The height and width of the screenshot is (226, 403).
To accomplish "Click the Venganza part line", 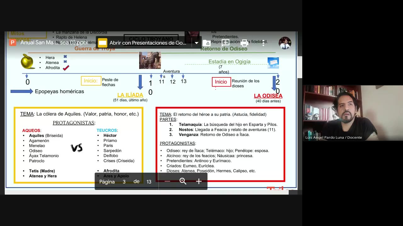I will 214,134.
